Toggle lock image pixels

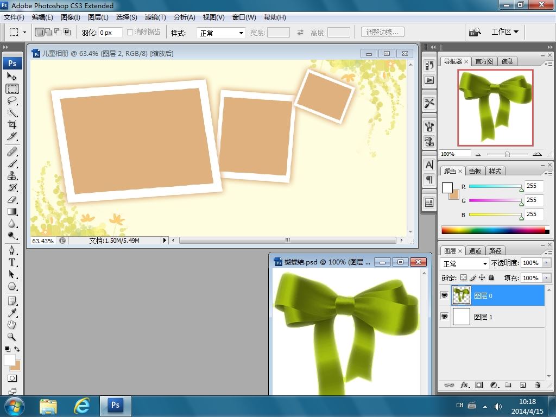coord(473,277)
